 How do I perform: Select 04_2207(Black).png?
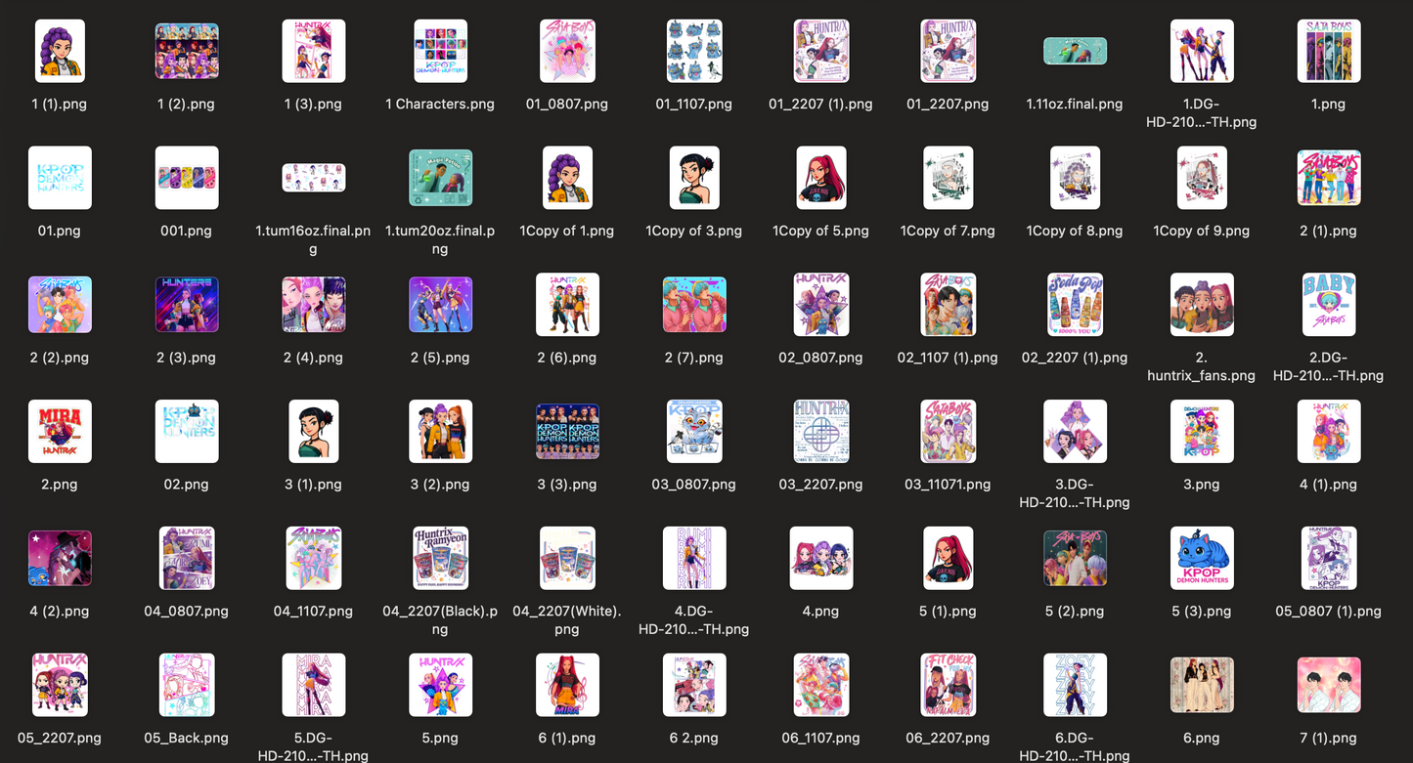click(440, 559)
